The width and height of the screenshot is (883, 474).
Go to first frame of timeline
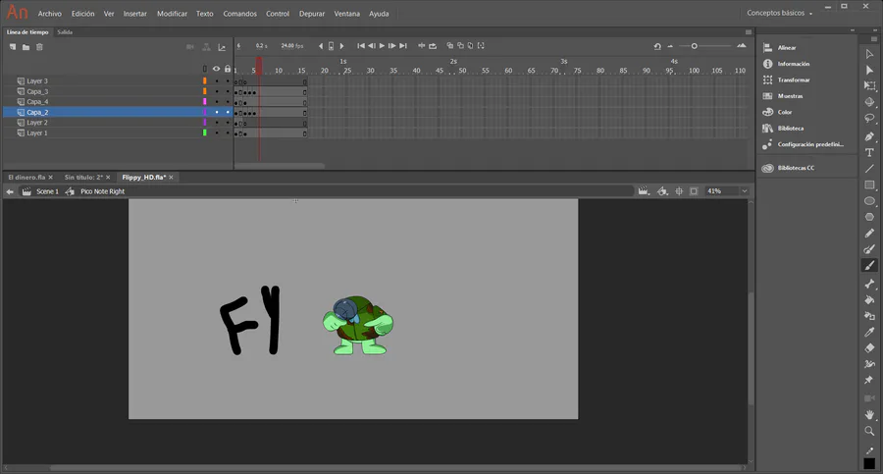[x=361, y=46]
